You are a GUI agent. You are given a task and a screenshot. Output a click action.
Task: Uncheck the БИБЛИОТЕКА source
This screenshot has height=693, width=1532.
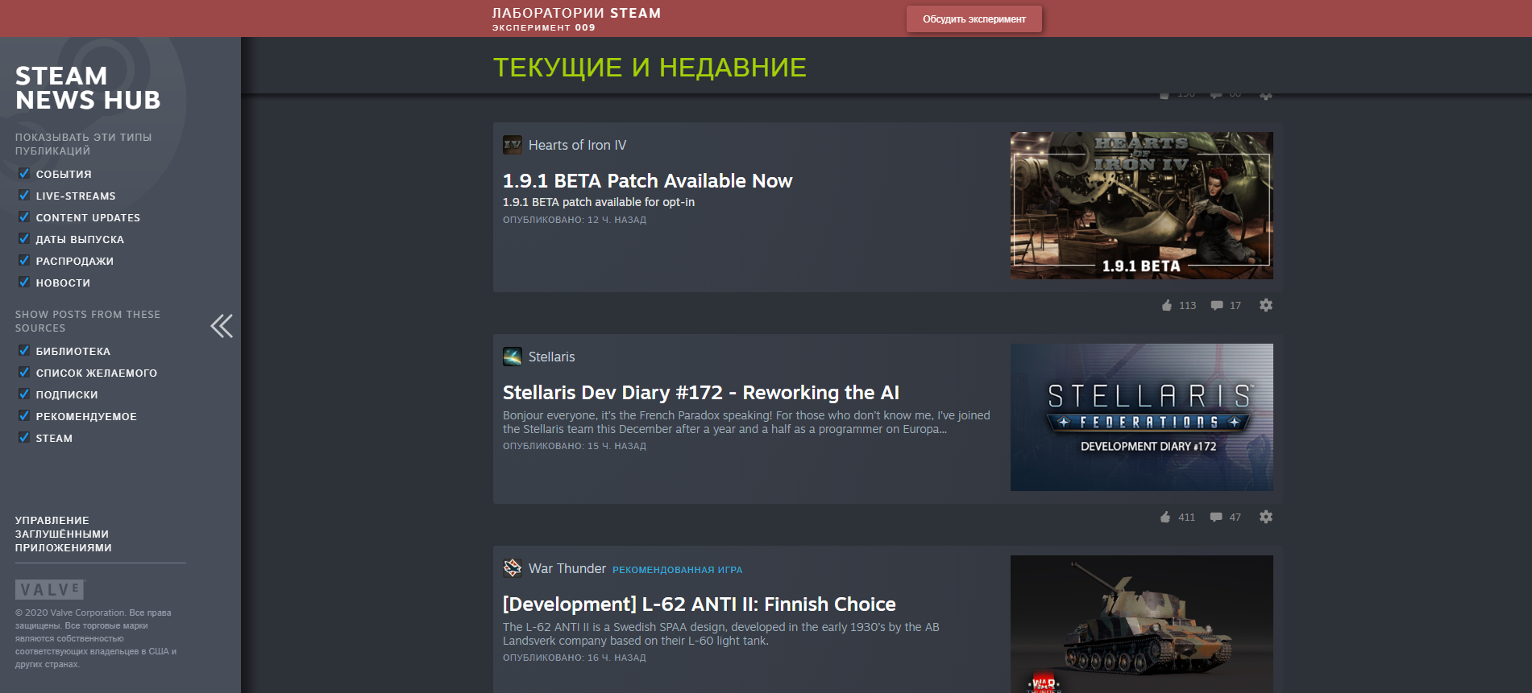[x=24, y=351]
